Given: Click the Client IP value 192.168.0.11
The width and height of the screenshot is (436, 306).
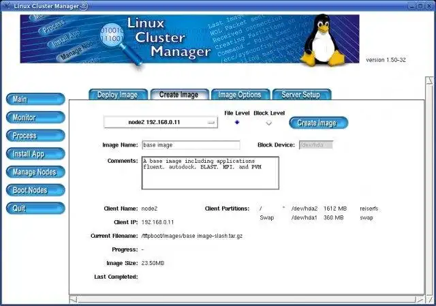Looking at the screenshot, I should [157, 222].
